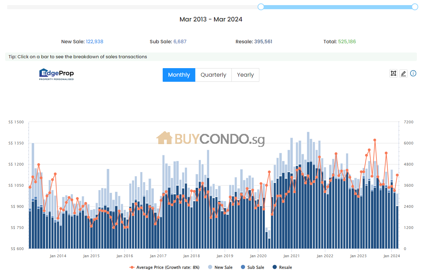Viewport: 421px width, 278px height.
Task: Select the text box annotation tool icon
Action: 393,73
